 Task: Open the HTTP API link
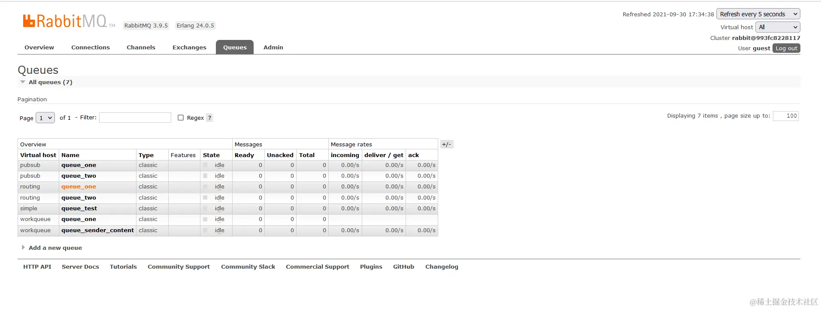pos(37,267)
